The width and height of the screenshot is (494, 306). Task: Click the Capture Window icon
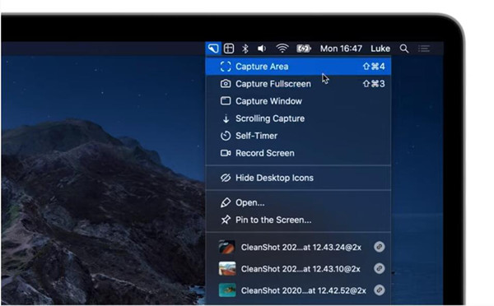point(226,101)
